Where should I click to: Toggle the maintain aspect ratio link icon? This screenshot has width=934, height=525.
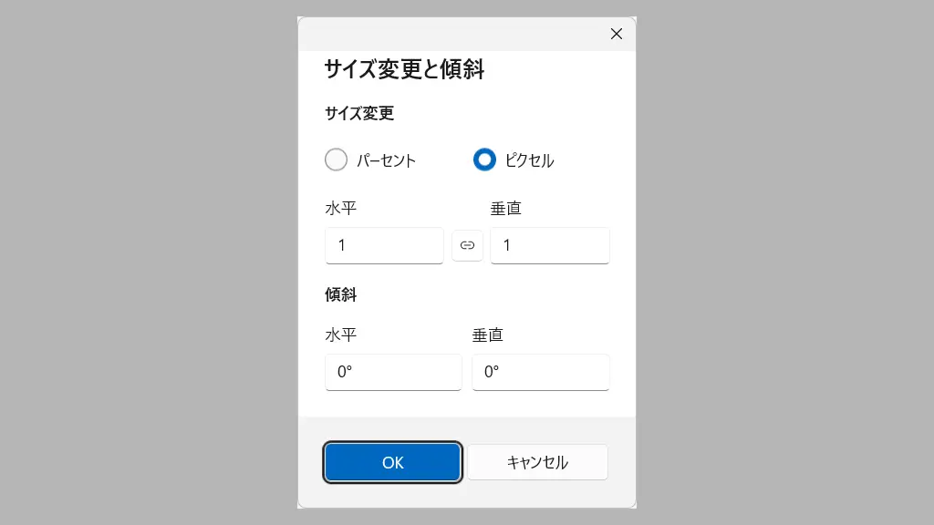(x=467, y=245)
